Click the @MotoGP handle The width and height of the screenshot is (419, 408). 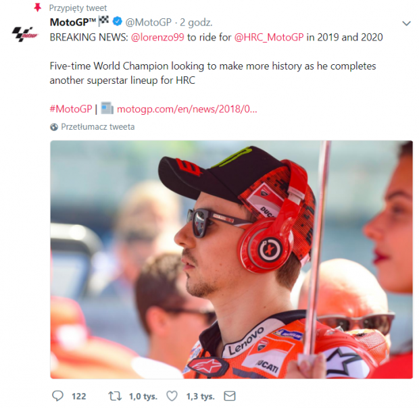(x=148, y=22)
